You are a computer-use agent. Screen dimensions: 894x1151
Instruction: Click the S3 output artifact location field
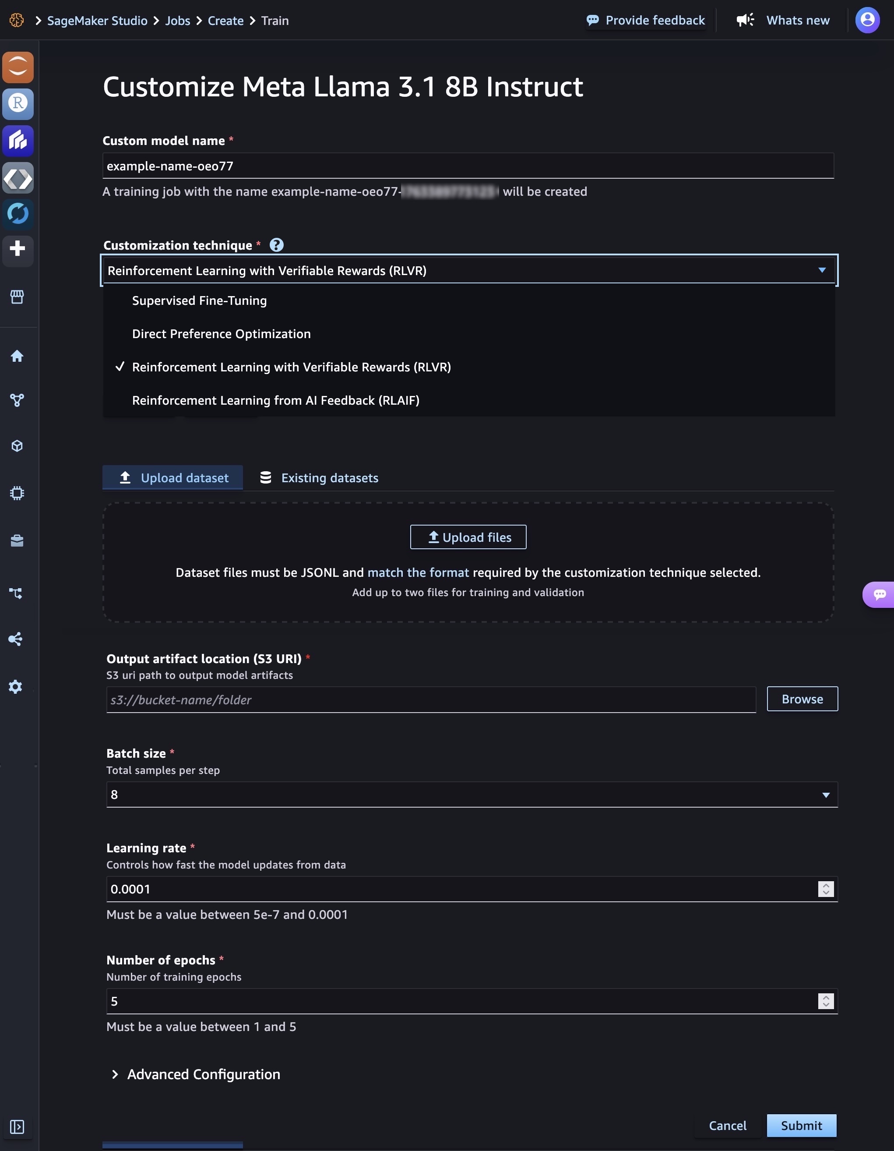click(x=430, y=700)
